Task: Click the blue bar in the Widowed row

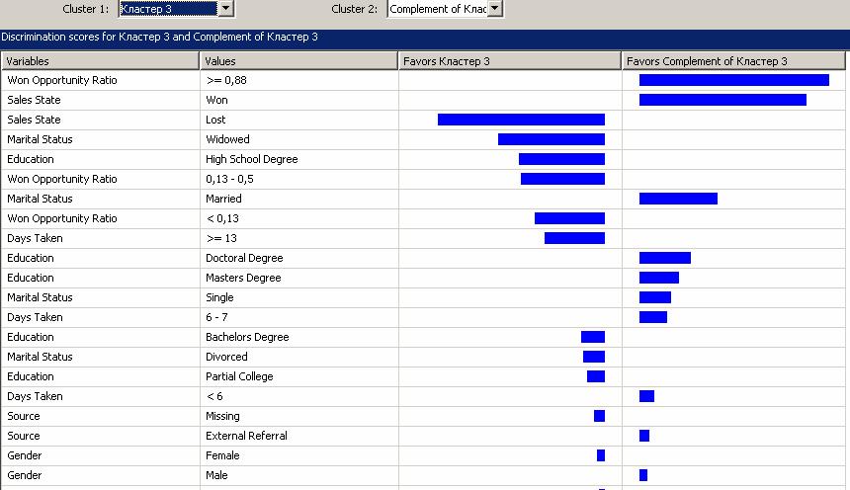Action: point(552,139)
